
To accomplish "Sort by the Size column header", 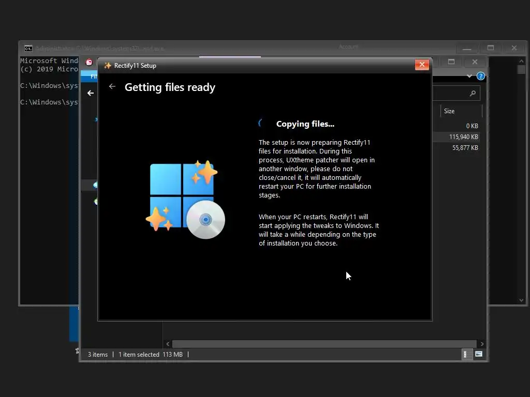I will pos(461,111).
